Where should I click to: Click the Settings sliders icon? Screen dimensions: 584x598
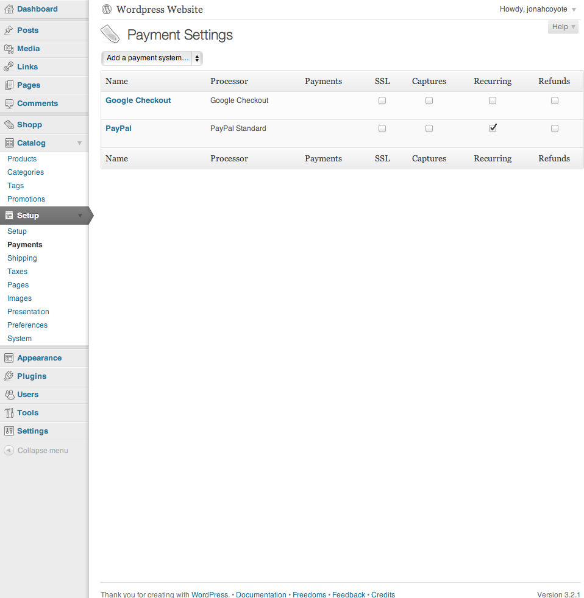(x=9, y=431)
